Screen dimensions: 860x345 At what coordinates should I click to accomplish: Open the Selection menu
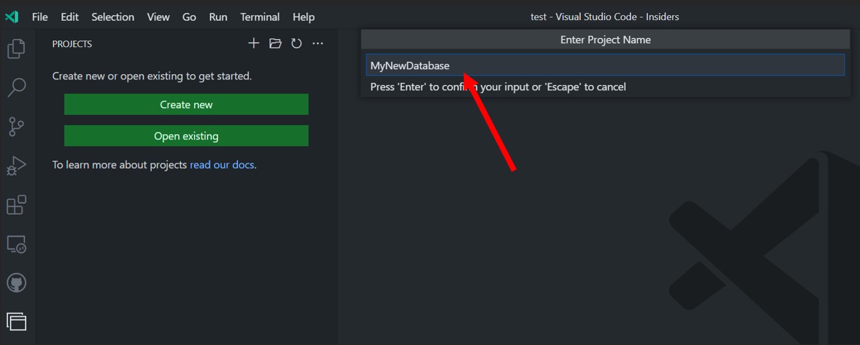coord(113,17)
